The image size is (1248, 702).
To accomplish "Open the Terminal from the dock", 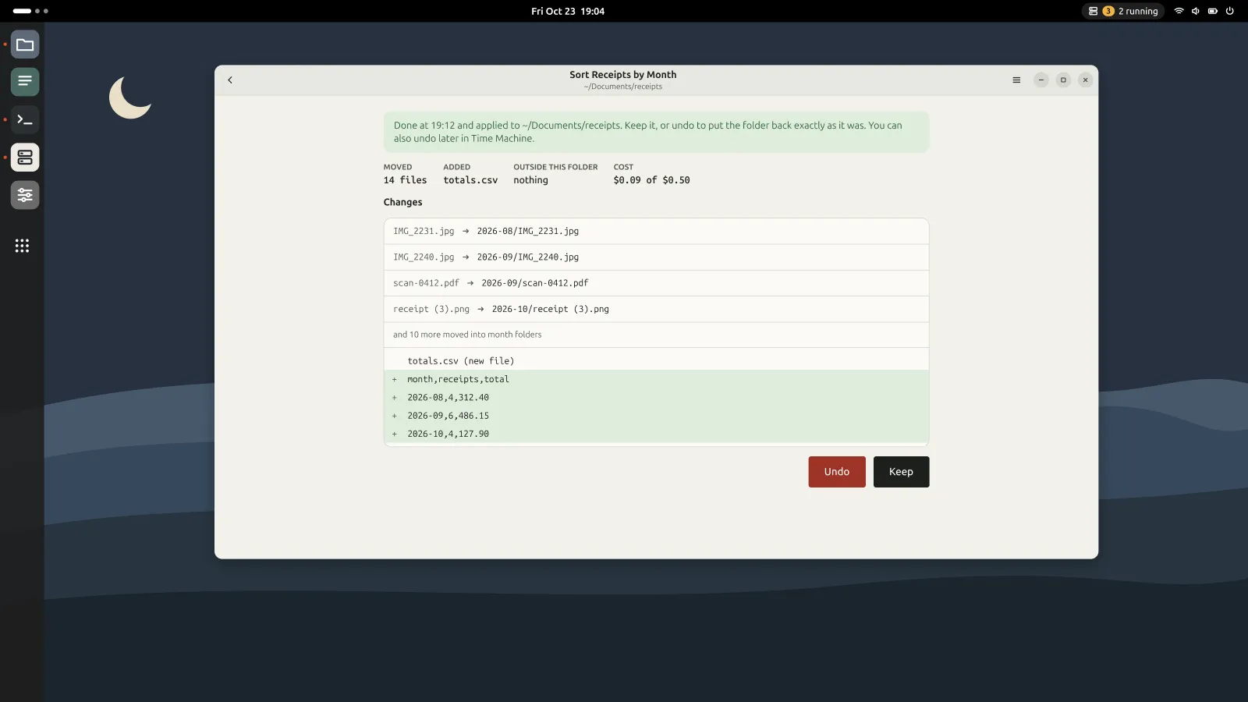I will (25, 119).
